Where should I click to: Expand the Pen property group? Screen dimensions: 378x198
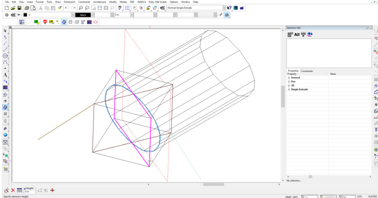[289, 82]
